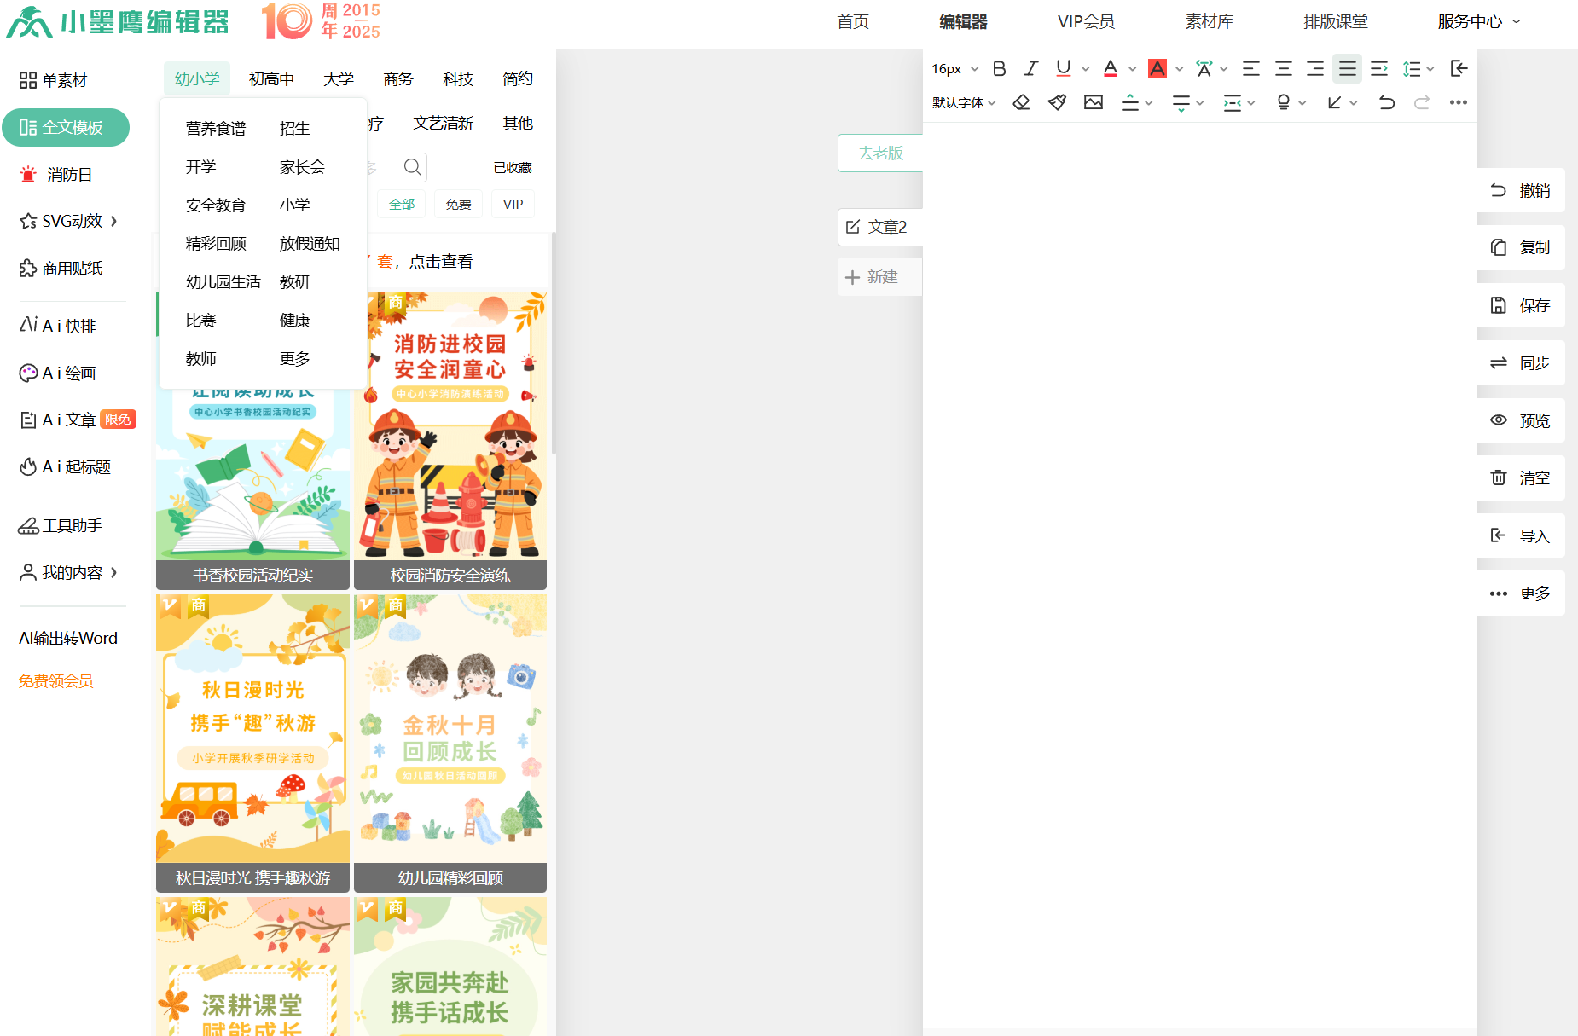Select the format painter brush icon
Screen dimensions: 1578x1036
(x=1057, y=103)
